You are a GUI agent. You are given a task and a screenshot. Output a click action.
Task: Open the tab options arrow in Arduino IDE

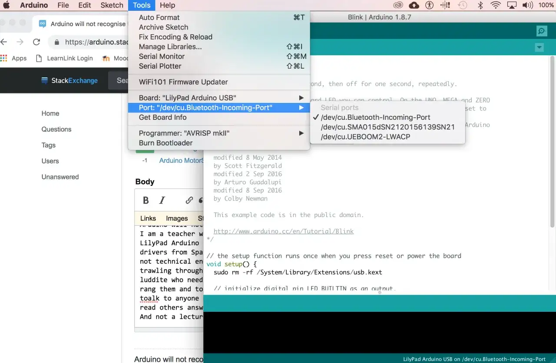(539, 47)
